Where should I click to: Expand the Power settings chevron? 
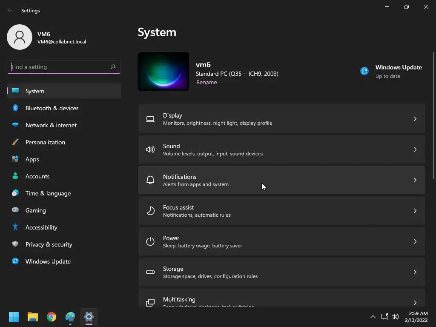415,241
